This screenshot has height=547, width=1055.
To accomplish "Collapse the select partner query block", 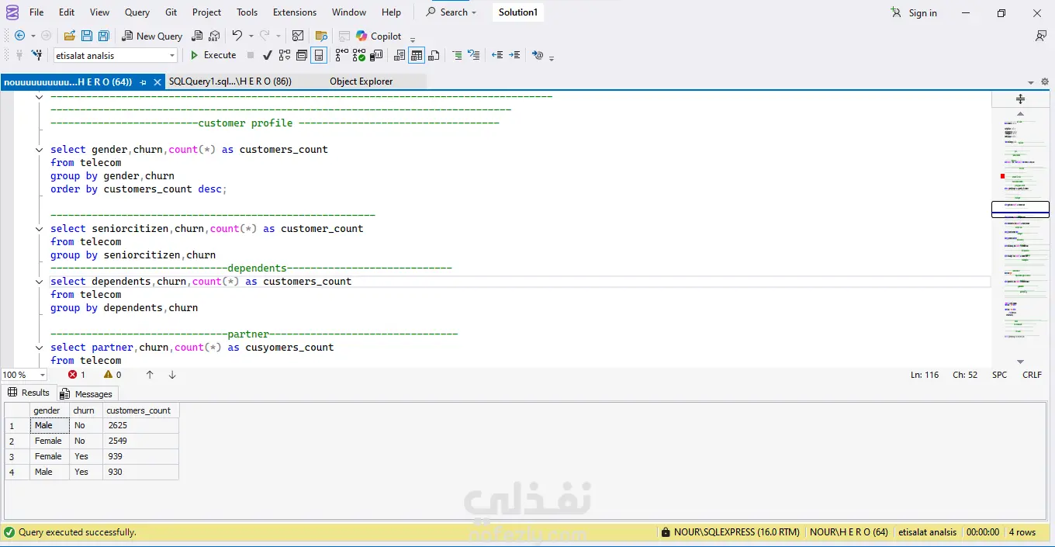I will [40, 348].
